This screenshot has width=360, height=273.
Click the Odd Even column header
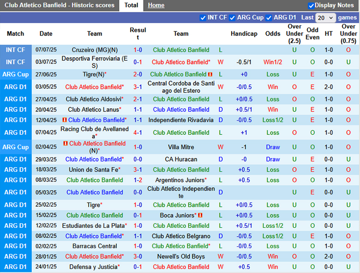312,34
